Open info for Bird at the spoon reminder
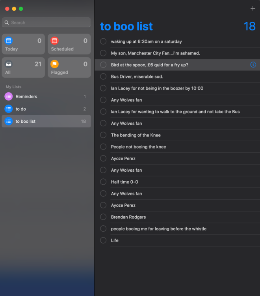260x296 pixels. [253, 65]
